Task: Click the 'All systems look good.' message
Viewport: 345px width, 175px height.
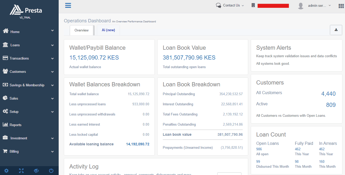Action: [x=273, y=63]
